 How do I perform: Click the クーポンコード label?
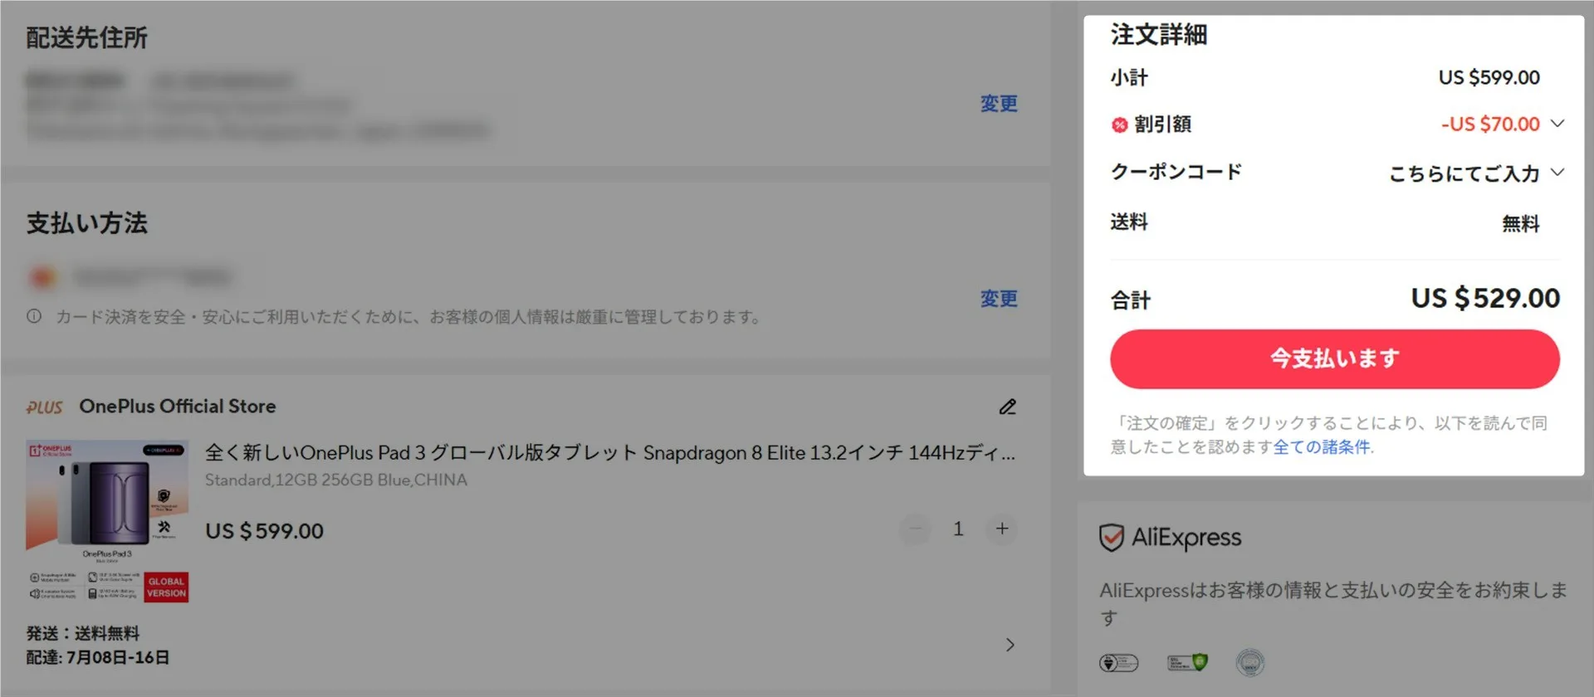[1176, 172]
